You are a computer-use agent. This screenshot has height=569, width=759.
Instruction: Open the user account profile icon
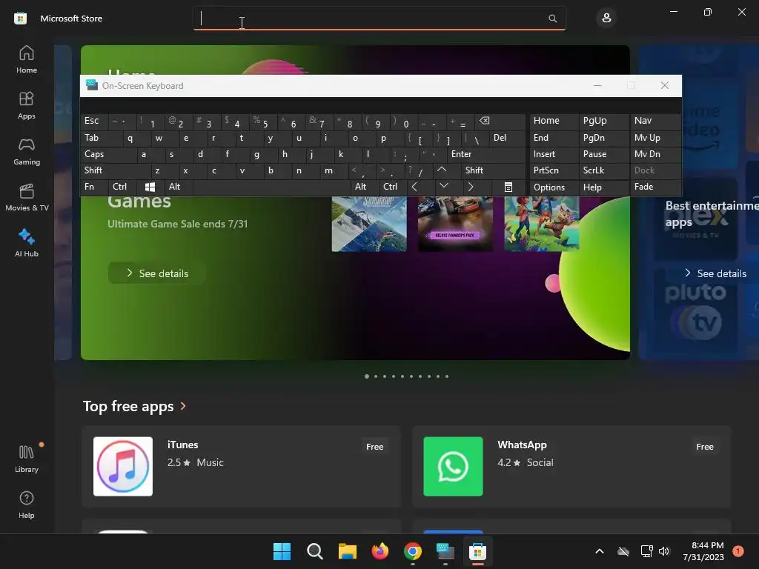pyautogui.click(x=606, y=19)
